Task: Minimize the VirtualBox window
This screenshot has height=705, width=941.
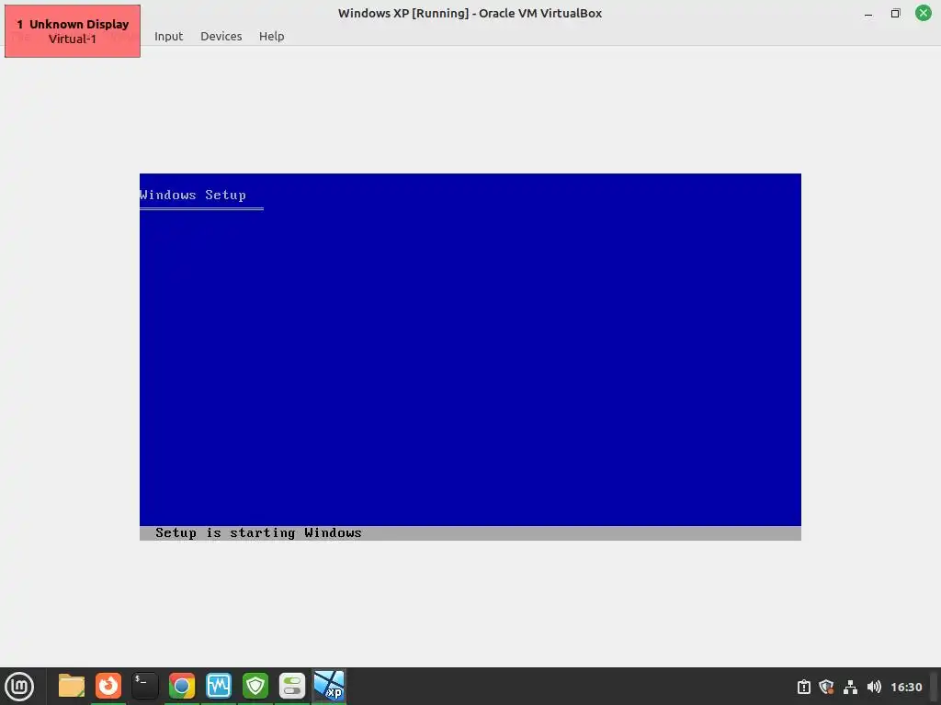Action: point(868,13)
